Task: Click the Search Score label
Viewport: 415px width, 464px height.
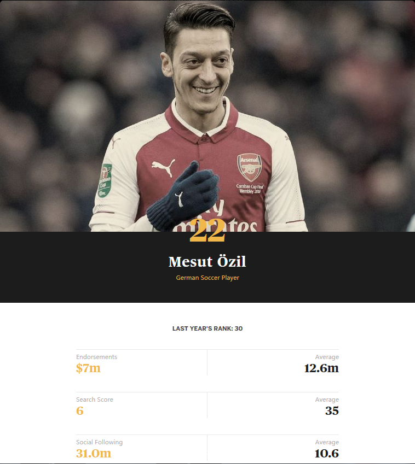Action: 95,400
